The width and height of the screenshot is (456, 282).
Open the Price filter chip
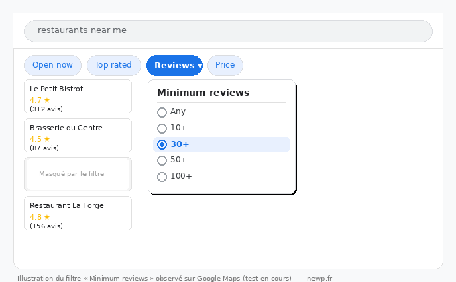tap(225, 65)
